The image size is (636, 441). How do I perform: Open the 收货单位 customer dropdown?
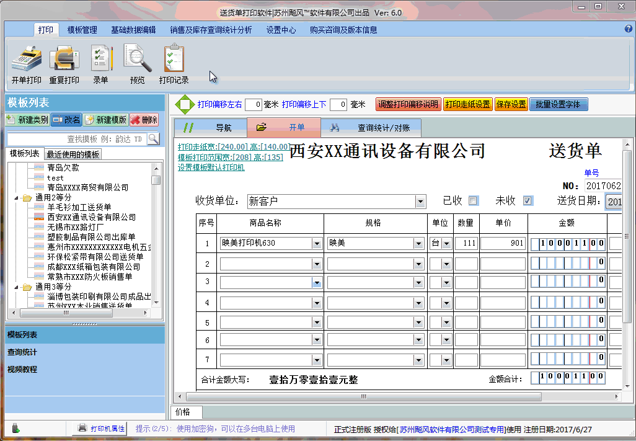pos(421,201)
